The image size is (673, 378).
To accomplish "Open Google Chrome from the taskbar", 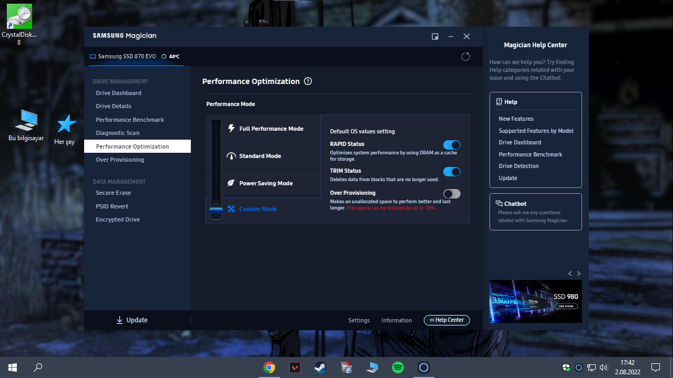I will pos(269,367).
